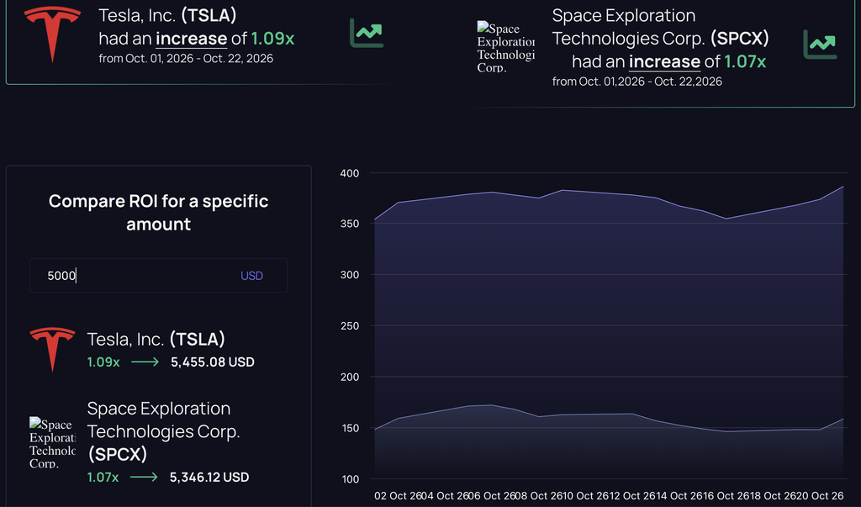Click 'Technologies Corp. (SPCX)' title in top card
The width and height of the screenshot is (861, 507).
coord(661,39)
